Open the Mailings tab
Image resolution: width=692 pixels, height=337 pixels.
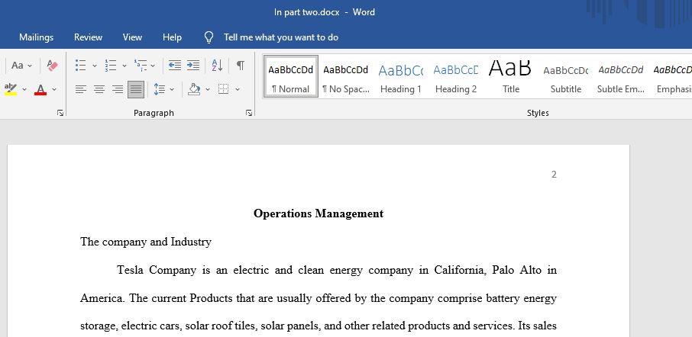tap(36, 37)
